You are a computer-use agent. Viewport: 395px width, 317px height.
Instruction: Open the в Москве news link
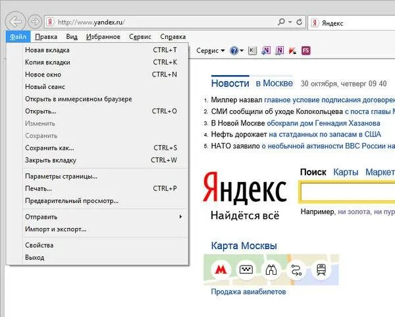pyautogui.click(x=275, y=83)
